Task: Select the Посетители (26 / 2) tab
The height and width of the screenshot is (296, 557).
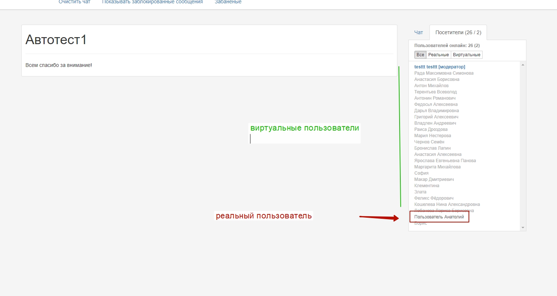Action: tap(458, 32)
